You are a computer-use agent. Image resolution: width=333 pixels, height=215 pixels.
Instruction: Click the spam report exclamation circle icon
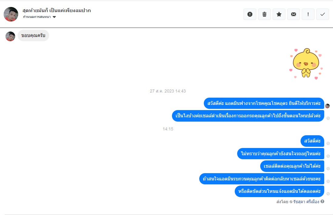coord(250,14)
